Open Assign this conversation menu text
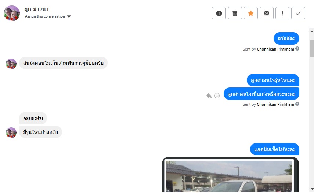The height and width of the screenshot is (194, 314). pos(45,16)
